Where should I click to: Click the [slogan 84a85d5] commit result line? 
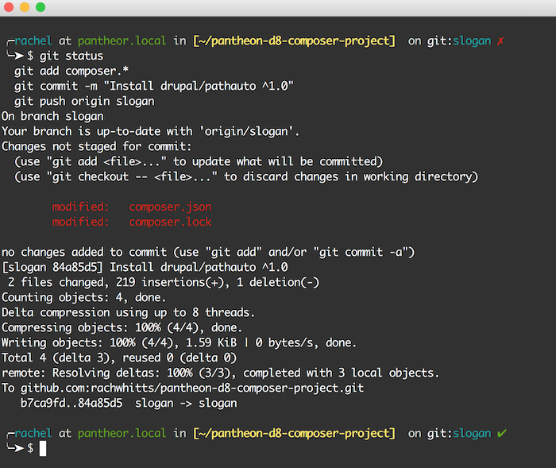pos(145,267)
